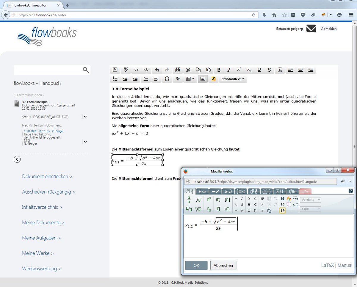Clear formatting with the Tx icon
Screen dimensions: 357x287
(x=280, y=70)
